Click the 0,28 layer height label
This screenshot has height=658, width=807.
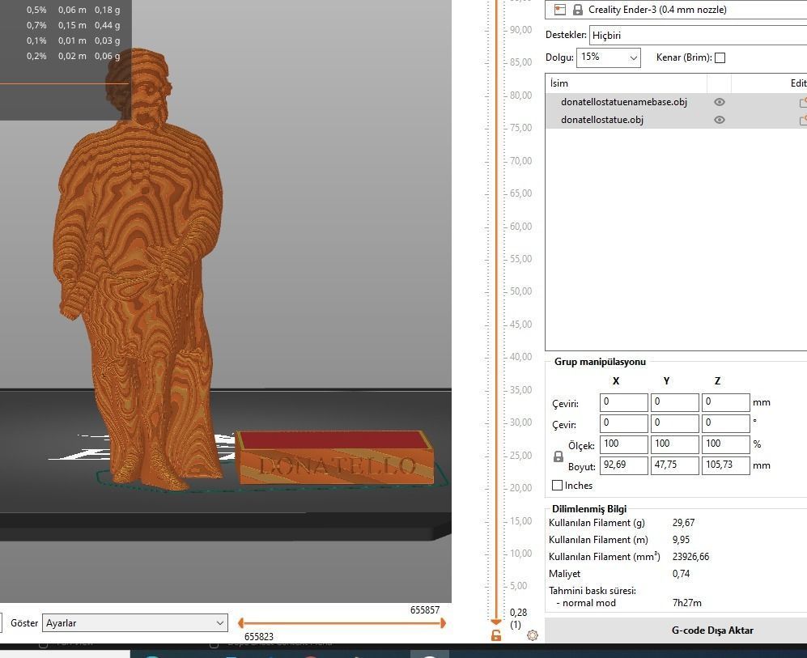tap(518, 612)
